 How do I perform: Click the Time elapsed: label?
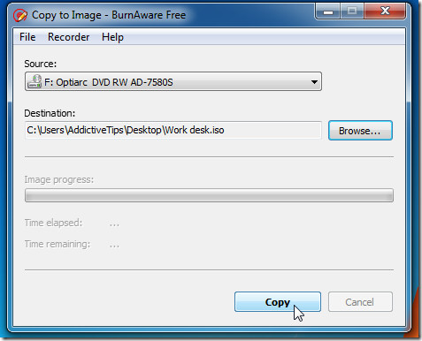click(53, 223)
